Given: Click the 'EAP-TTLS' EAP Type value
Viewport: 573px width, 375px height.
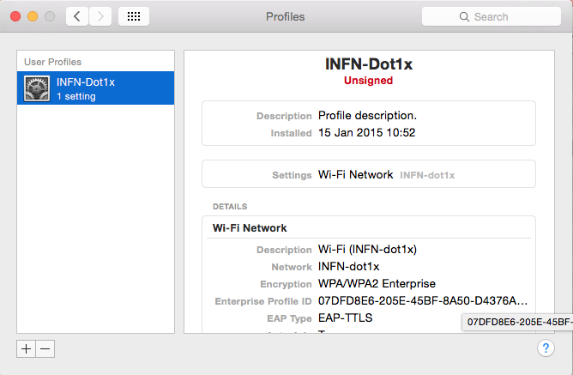Looking at the screenshot, I should coord(346,318).
